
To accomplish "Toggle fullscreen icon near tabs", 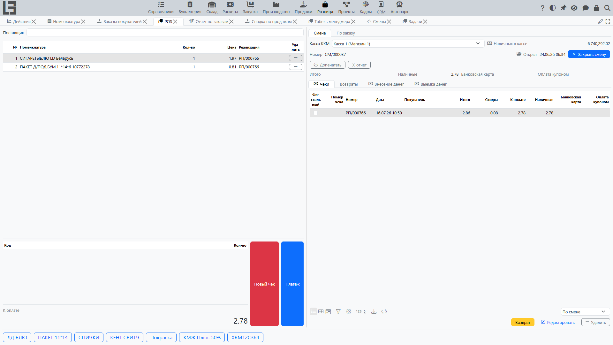I will coord(608,21).
